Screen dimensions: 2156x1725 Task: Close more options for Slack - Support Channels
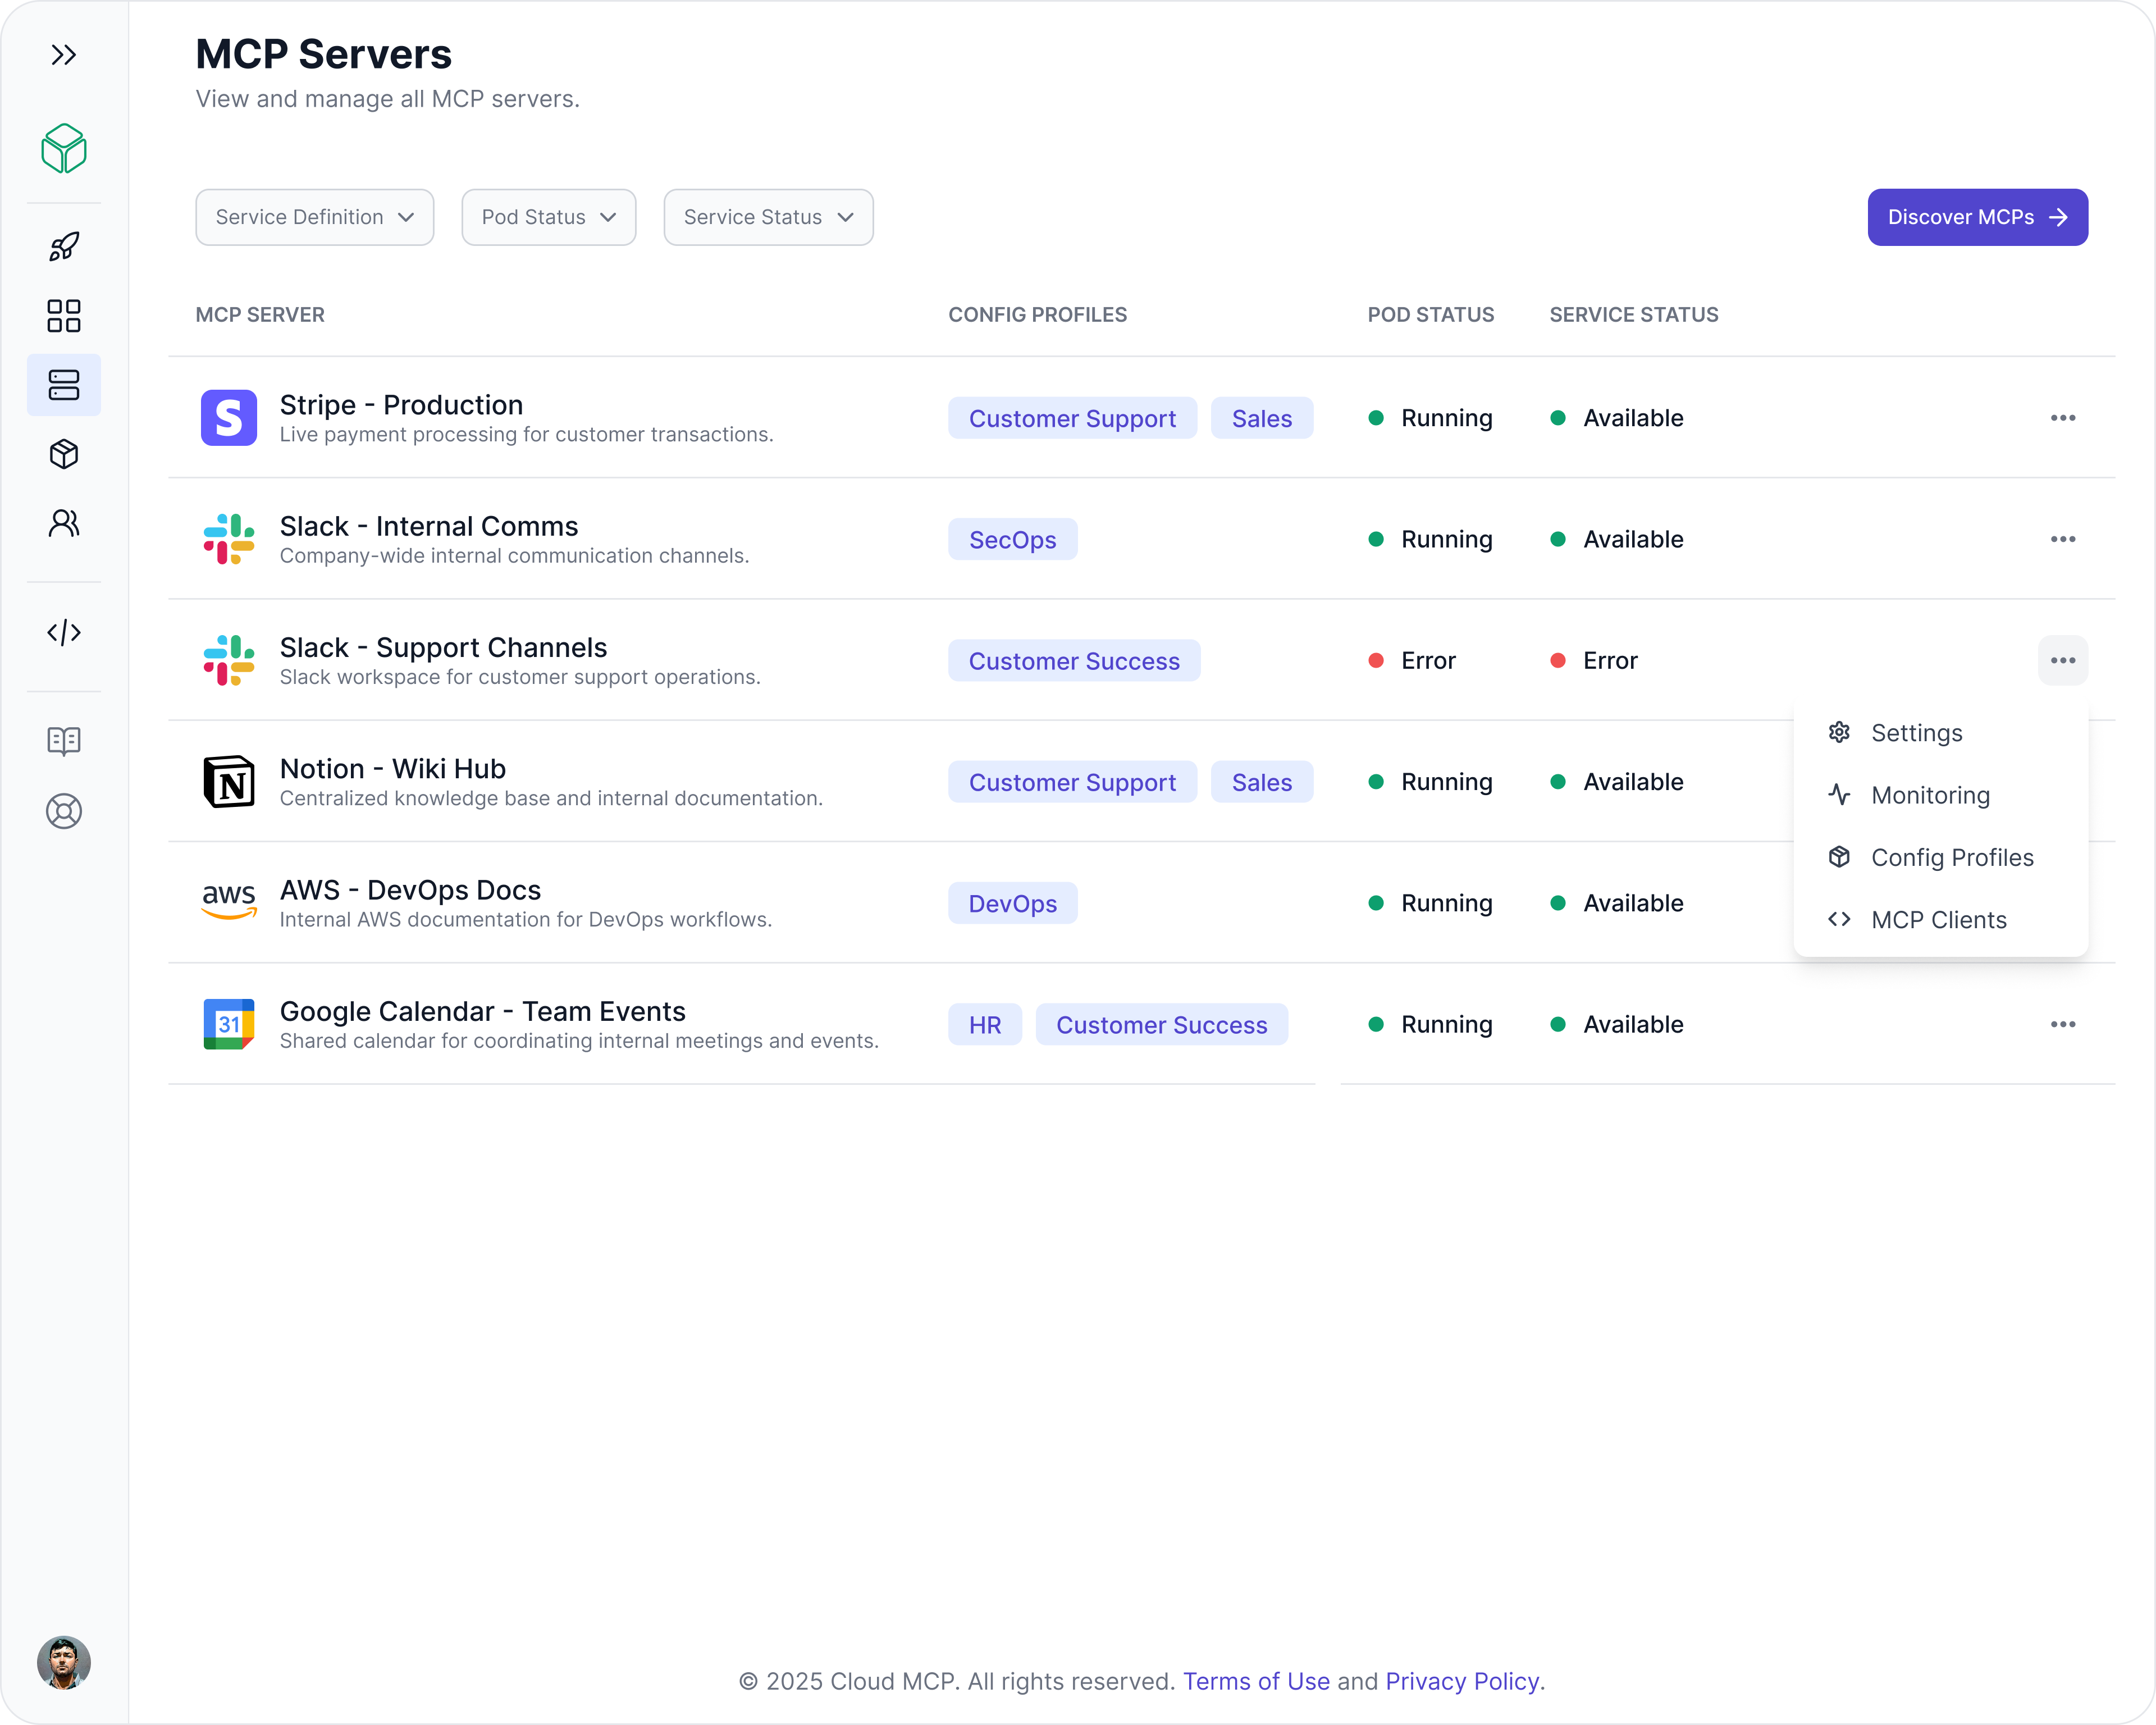2063,660
